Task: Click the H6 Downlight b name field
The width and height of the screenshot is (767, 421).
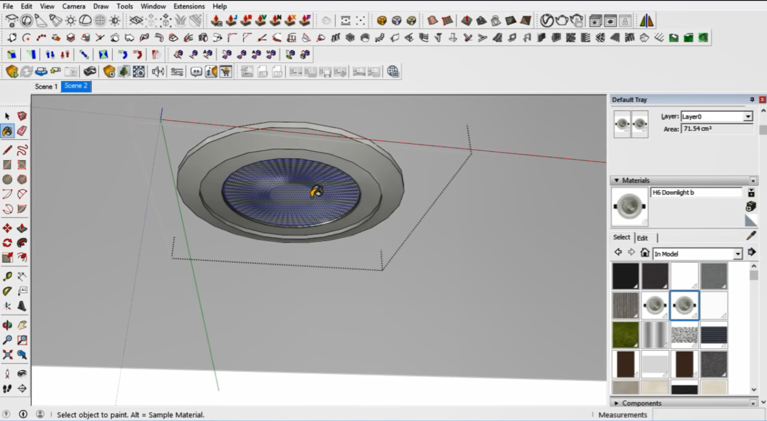Action: point(696,193)
